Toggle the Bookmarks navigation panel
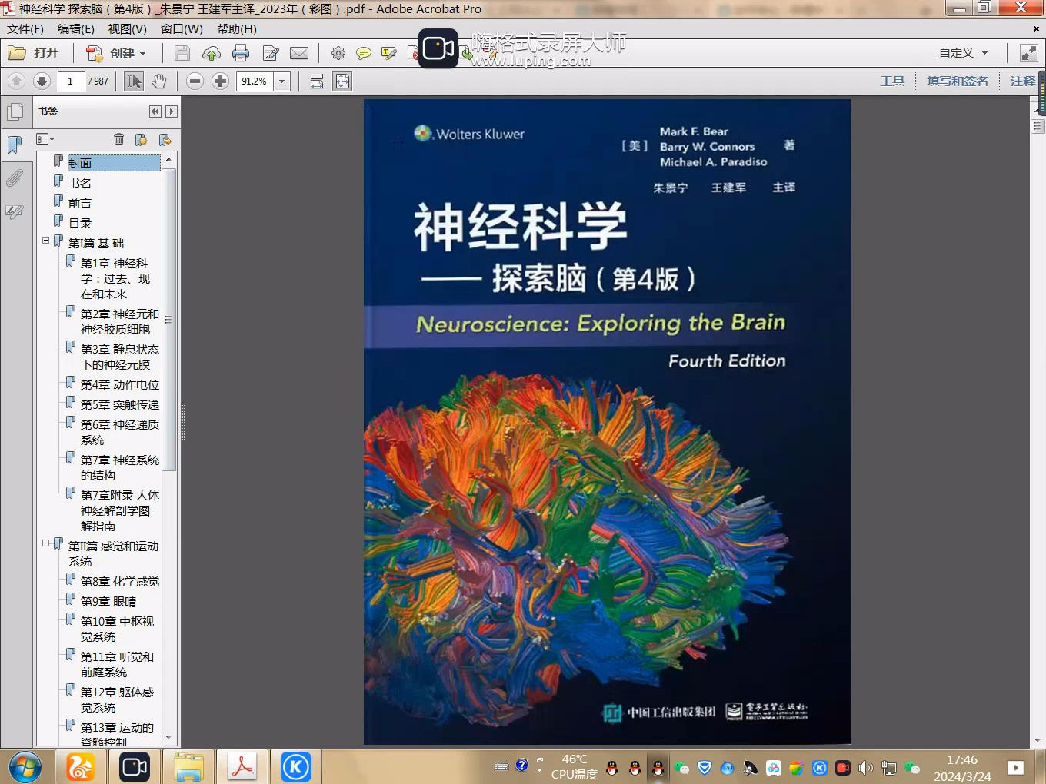 pyautogui.click(x=15, y=145)
